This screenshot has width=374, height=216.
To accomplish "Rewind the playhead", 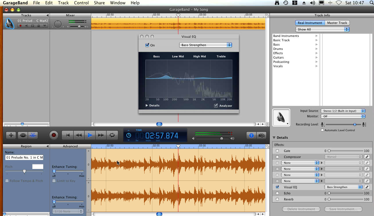I will coord(78,135).
